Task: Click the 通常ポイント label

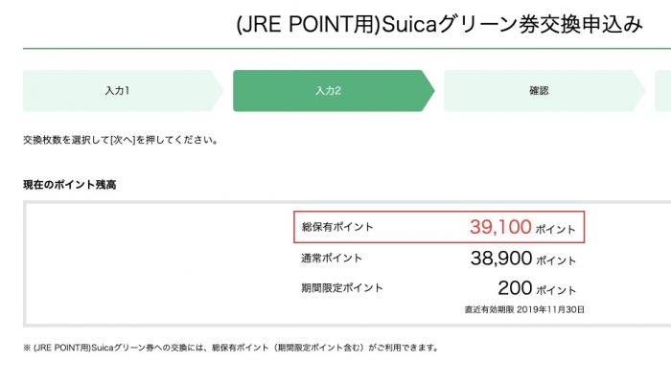Action: tap(332, 259)
